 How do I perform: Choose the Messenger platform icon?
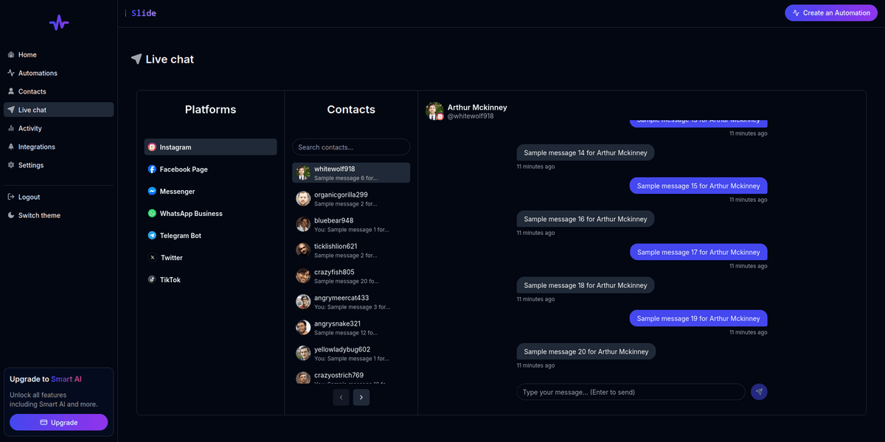click(x=152, y=192)
